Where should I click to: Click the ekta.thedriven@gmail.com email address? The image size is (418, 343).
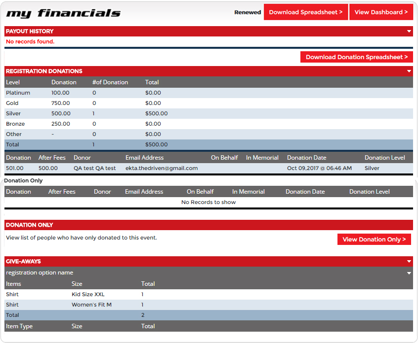[x=162, y=168]
